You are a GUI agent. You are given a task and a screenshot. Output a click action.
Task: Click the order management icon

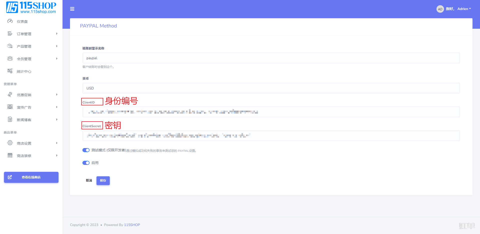(x=10, y=34)
